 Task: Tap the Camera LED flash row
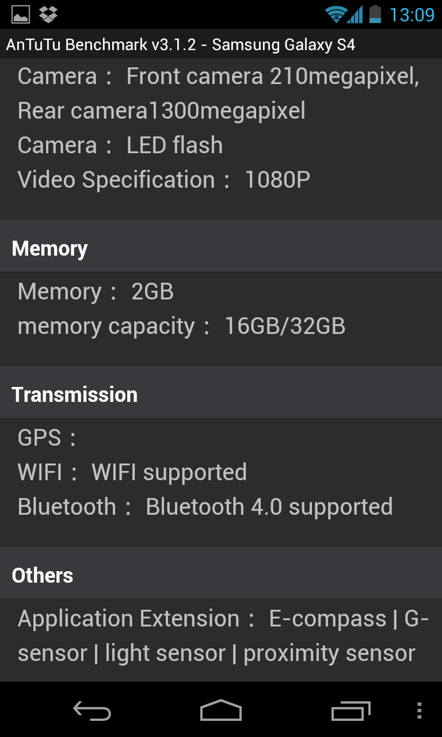point(120,145)
